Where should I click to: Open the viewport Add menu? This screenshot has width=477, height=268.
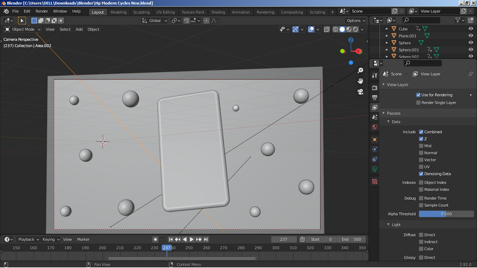tap(79, 29)
